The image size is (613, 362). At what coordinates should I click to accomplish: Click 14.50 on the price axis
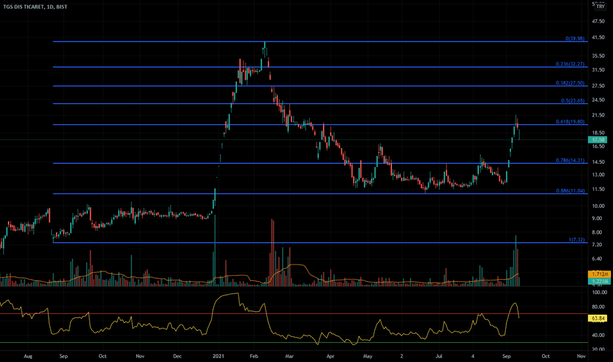tap(598, 162)
